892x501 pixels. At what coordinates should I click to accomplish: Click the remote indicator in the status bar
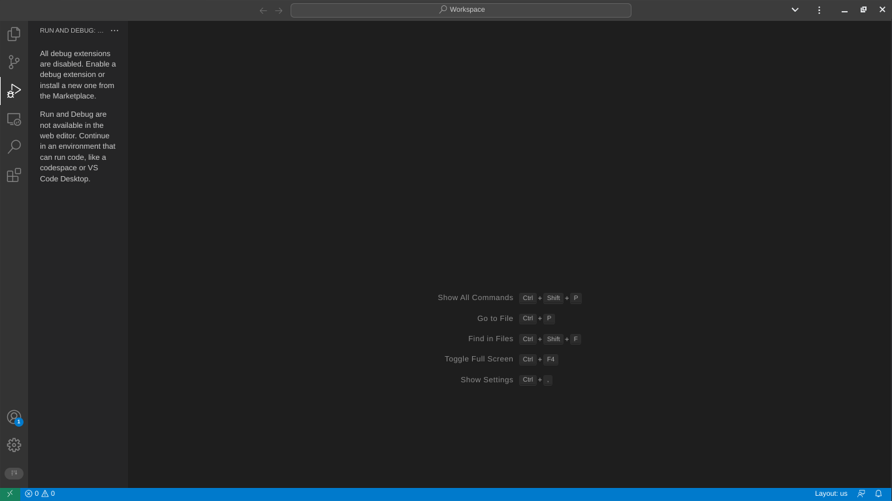coord(9,494)
